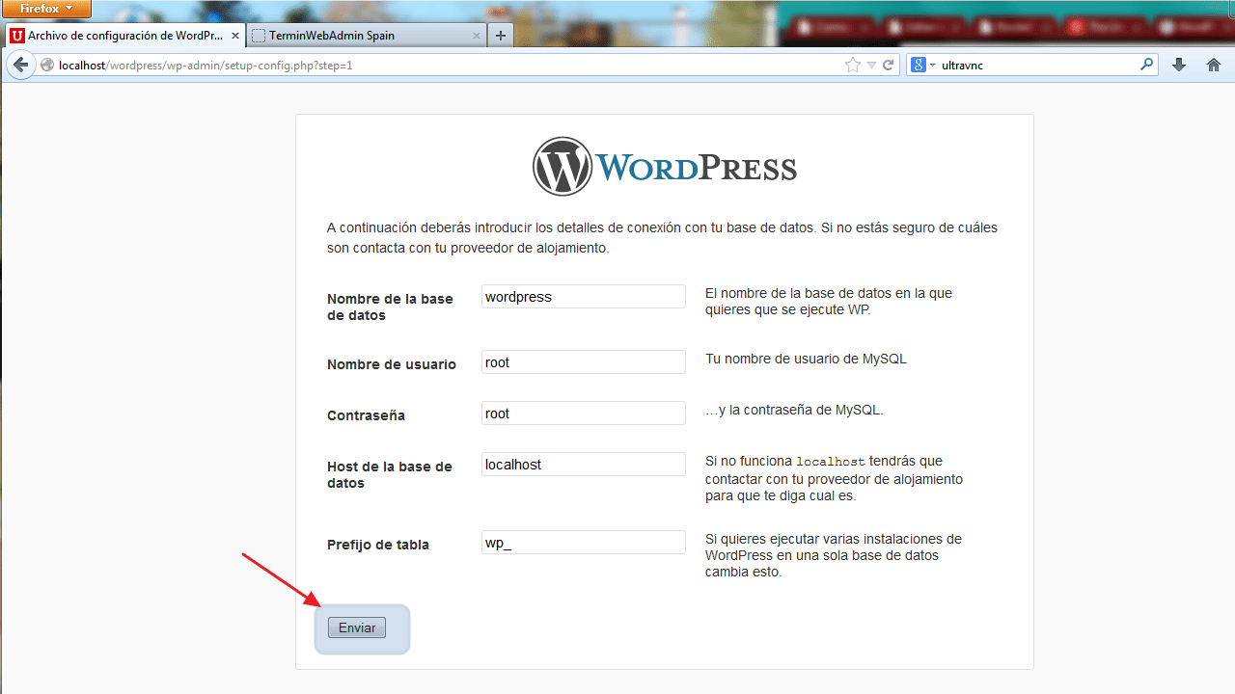Close the TerminWebAdmin Spain tab

click(x=476, y=36)
